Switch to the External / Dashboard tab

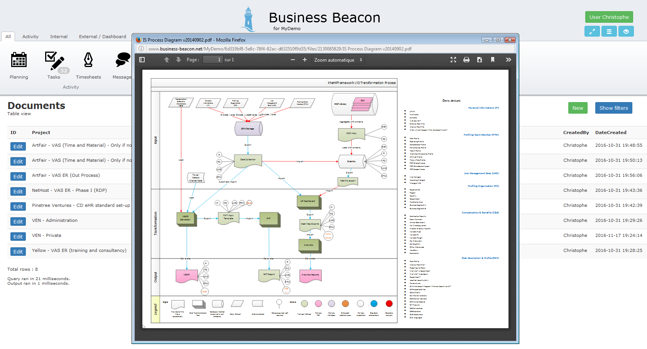[x=103, y=37]
